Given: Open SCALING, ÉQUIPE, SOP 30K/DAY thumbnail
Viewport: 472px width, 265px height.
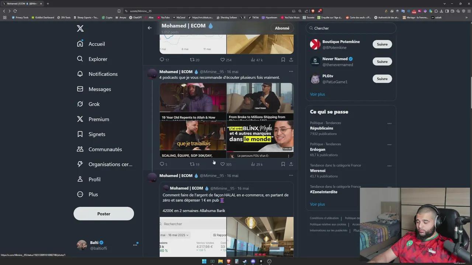Looking at the screenshot, I should tap(193, 139).
